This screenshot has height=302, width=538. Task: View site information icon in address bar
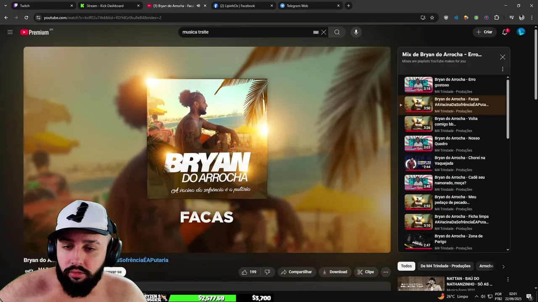[38, 18]
